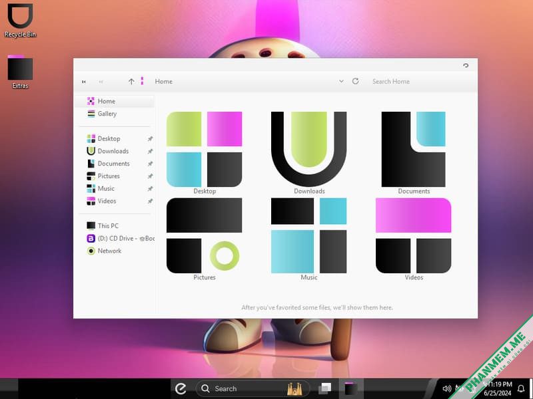
Task: Open the (D:) CD Drive entry
Action: [x=121, y=239]
